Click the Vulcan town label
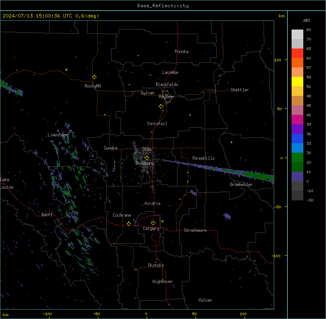 tap(205, 300)
